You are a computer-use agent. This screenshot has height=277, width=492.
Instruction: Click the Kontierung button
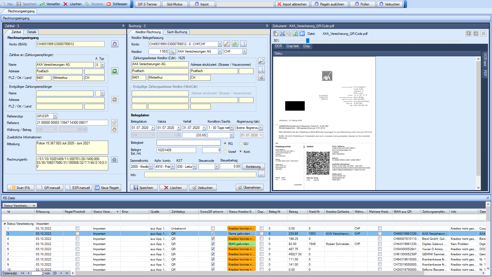tap(253, 167)
